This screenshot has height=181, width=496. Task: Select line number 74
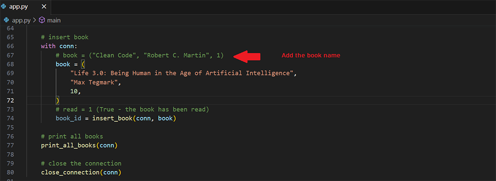point(10,118)
